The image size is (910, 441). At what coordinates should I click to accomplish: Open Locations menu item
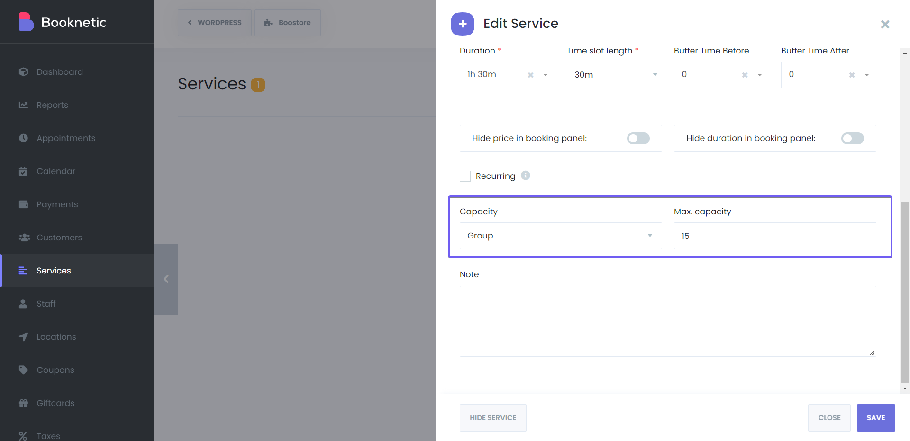(x=77, y=337)
